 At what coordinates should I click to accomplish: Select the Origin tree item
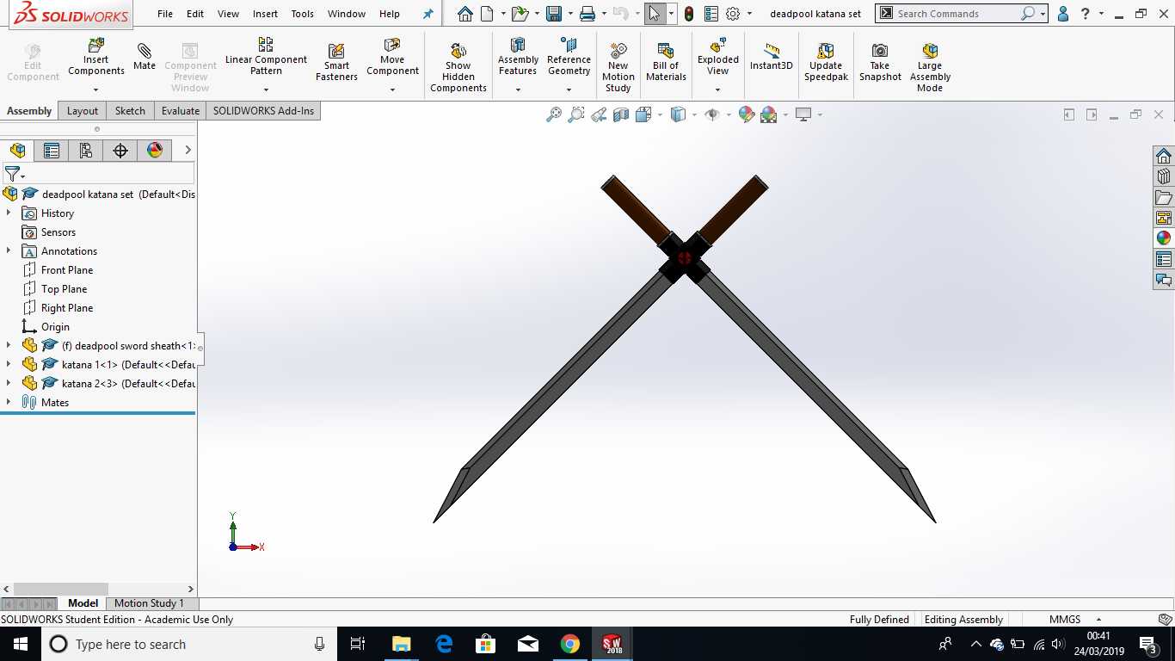55,326
